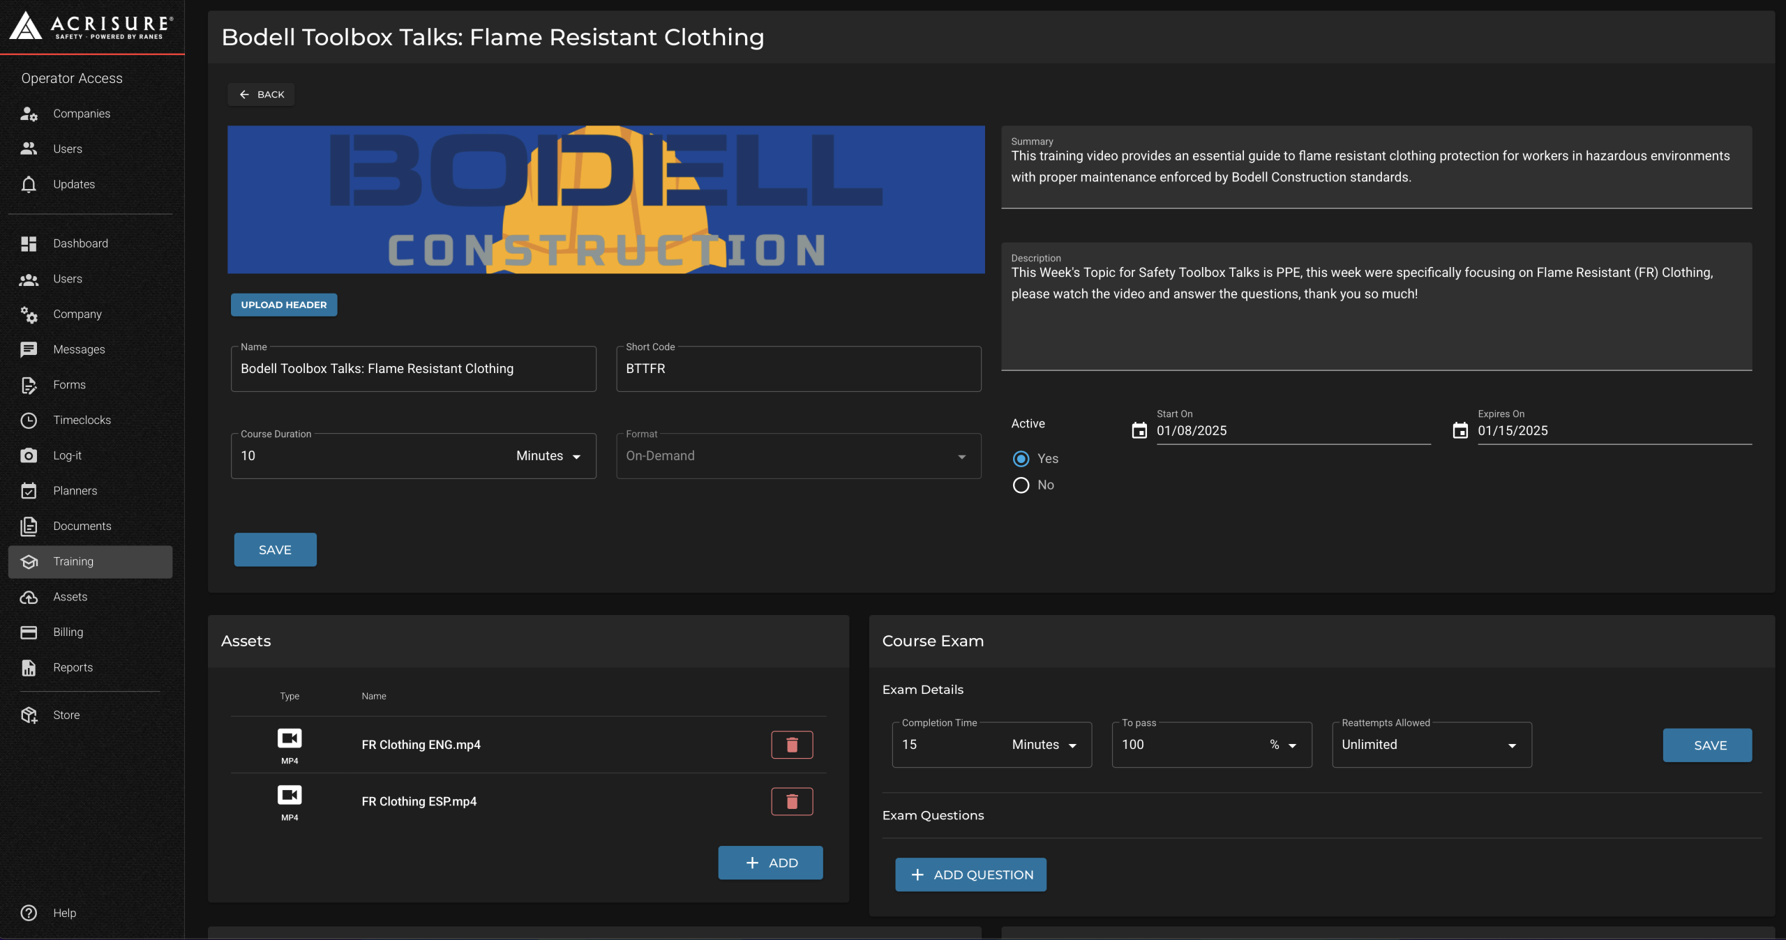Image resolution: width=1786 pixels, height=940 pixels.
Task: Click the Training graduation cap icon
Action: click(29, 561)
